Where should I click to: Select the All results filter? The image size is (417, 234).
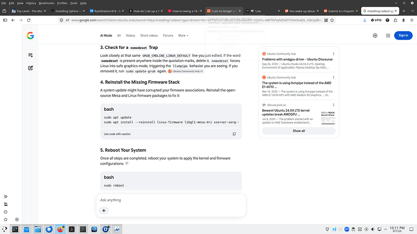coord(119,35)
